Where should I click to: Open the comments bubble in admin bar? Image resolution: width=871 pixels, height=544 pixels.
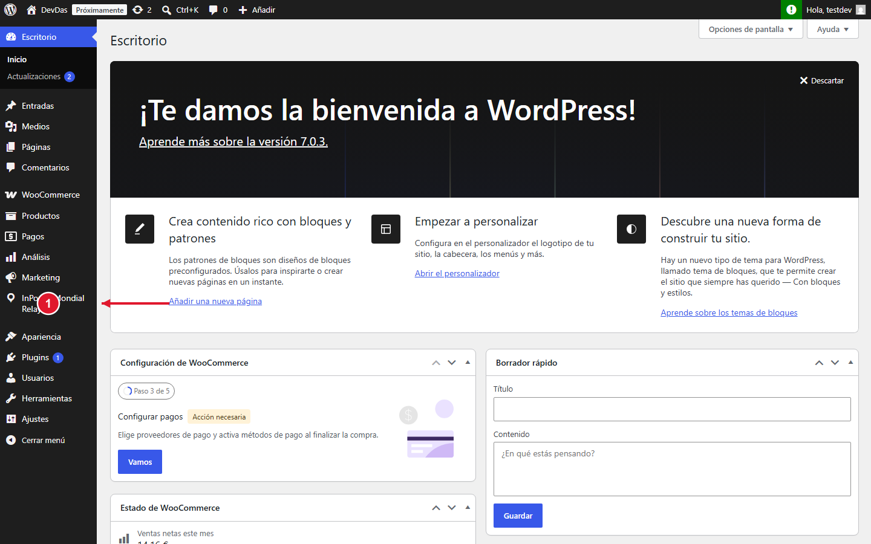[213, 10]
